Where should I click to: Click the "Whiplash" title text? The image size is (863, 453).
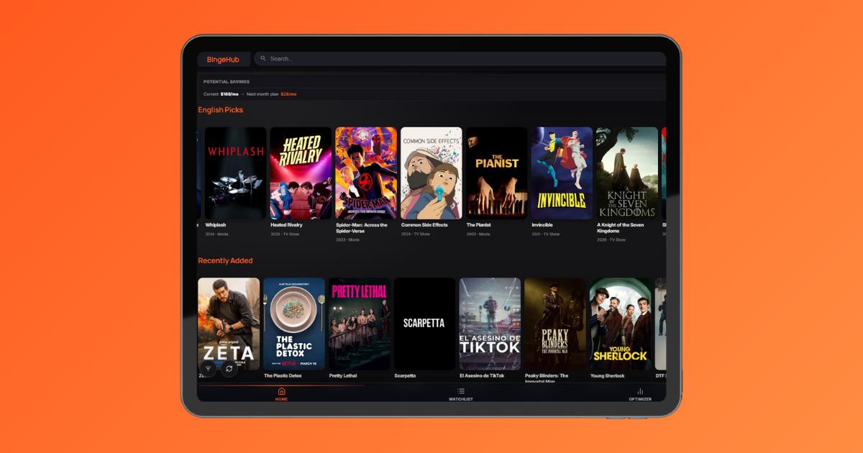point(216,225)
